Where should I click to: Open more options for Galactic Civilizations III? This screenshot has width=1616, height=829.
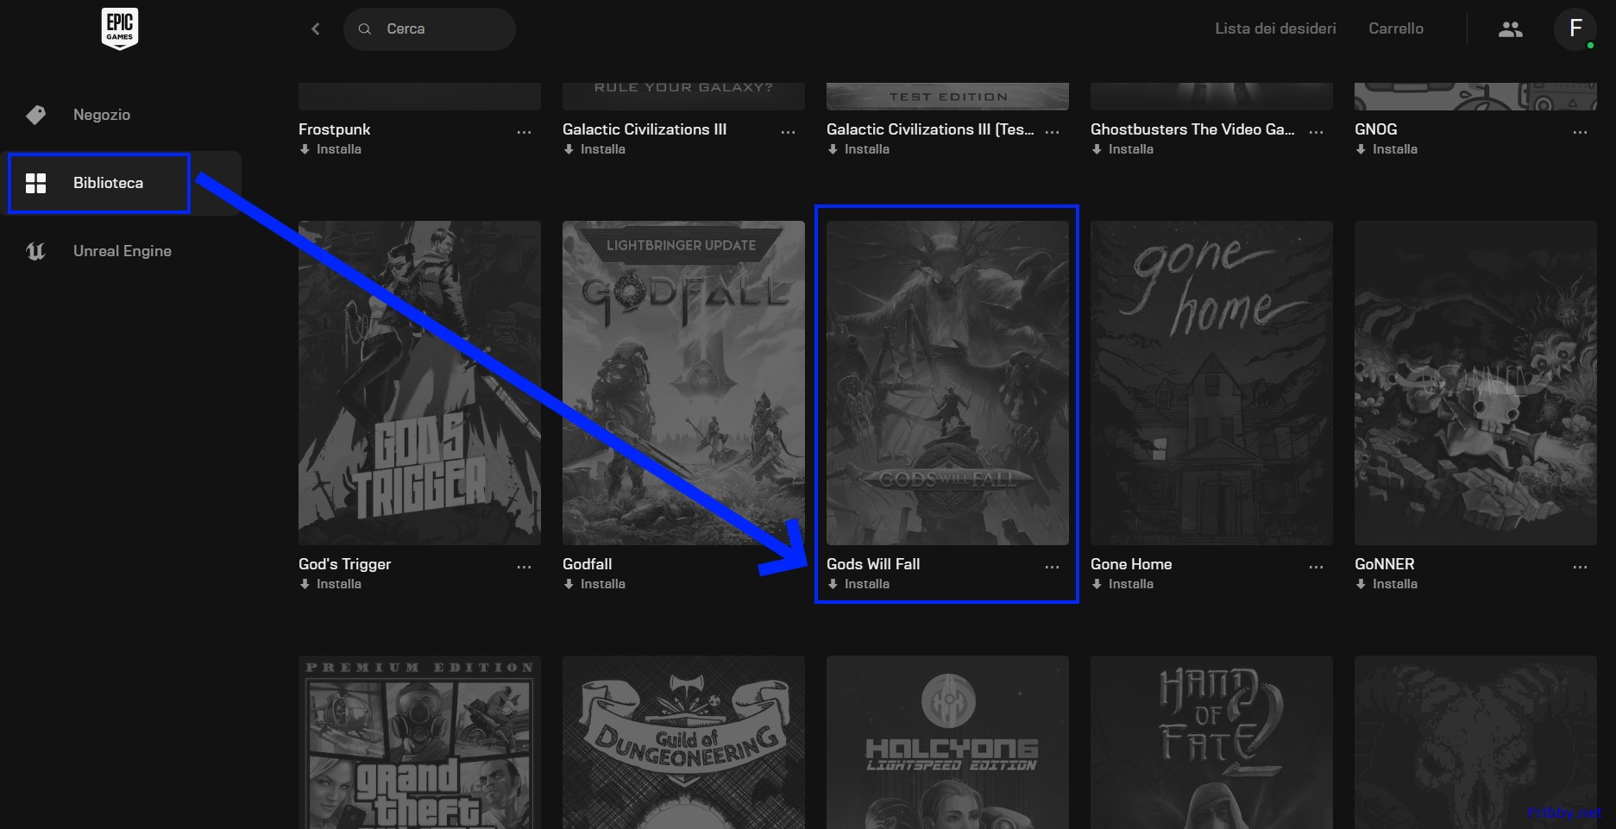click(788, 132)
